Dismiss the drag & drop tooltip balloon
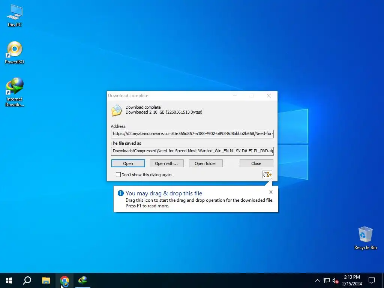The image size is (384, 288). (271, 192)
